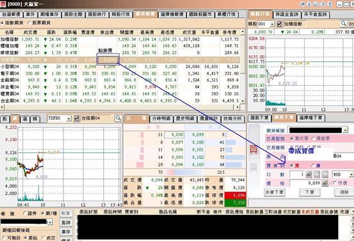Click the quantity increase arrow button
The height and width of the screenshot is (241, 354).
tap(317, 174)
